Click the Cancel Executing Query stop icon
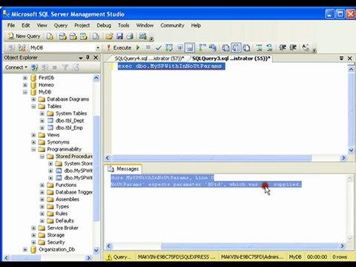Image resolution: width=356 pixels, height=267 pixels. [148, 47]
